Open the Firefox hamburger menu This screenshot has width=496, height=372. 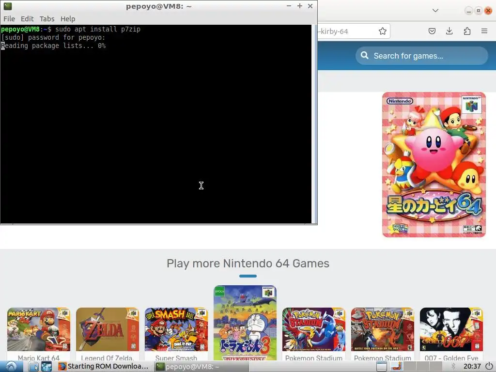click(484, 31)
